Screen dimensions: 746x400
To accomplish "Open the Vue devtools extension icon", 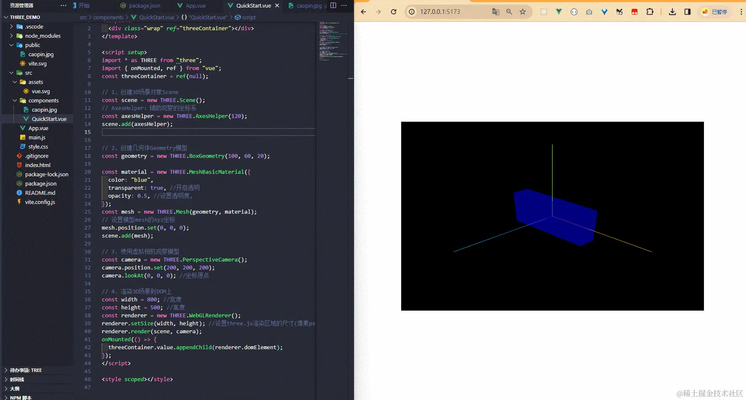I will [559, 12].
